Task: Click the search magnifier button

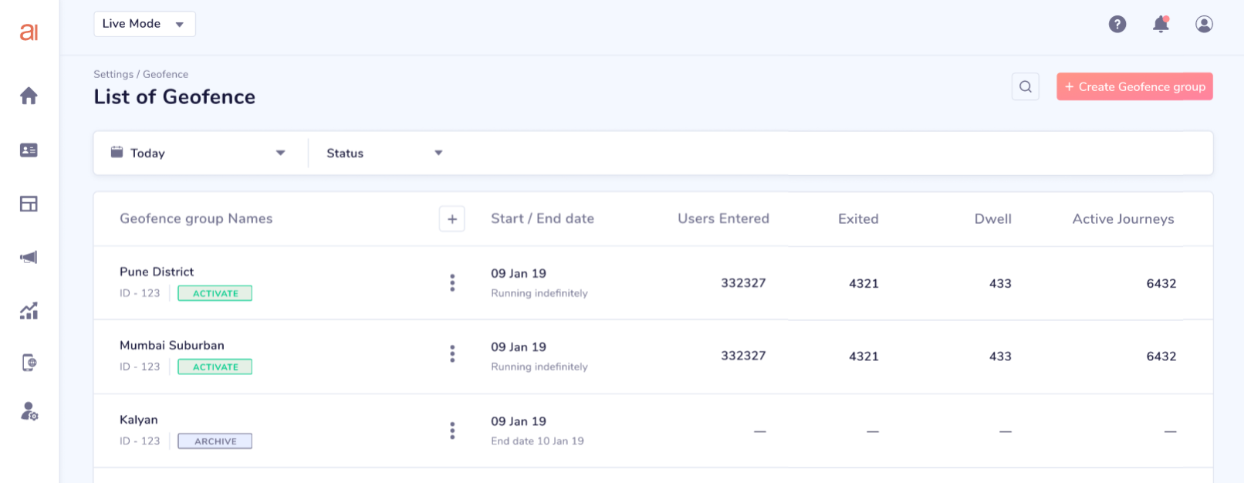Action: pos(1026,86)
